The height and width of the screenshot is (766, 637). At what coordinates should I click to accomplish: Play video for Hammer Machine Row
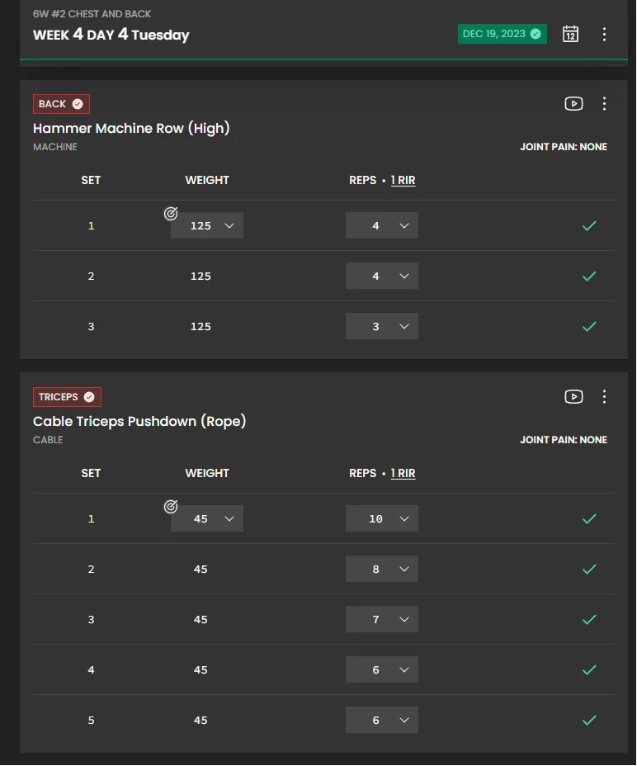point(573,103)
